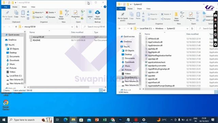Screen dimensions: 218x123
Task: Expand address history dropdown in System32 window
Action: click(x=187, y=29)
